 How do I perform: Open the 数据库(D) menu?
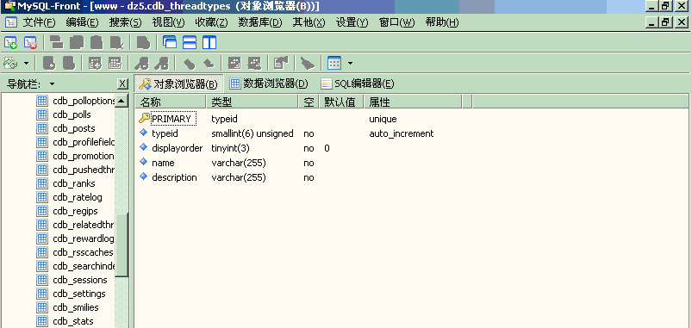pos(260,22)
